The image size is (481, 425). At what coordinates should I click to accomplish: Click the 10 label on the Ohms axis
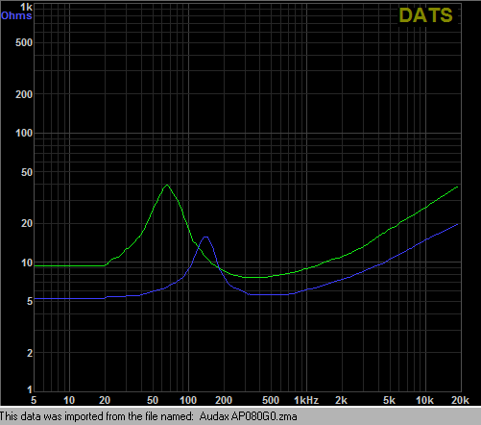point(27,263)
